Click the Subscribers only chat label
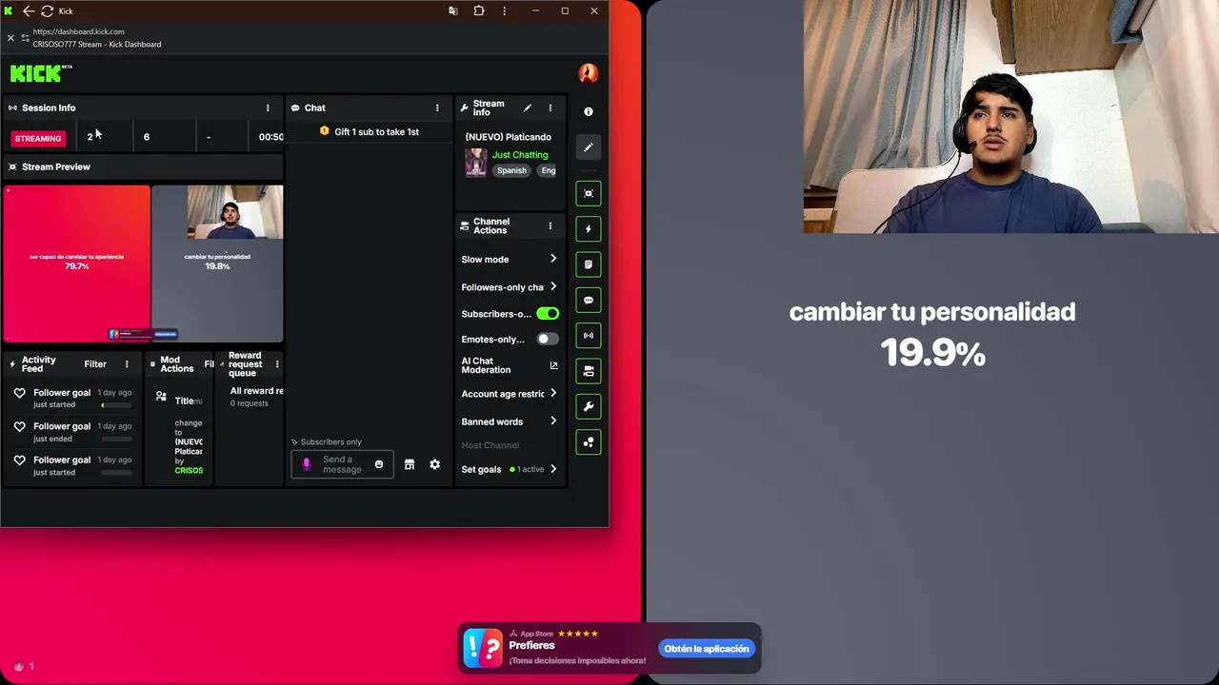The width and height of the screenshot is (1219, 685). click(327, 442)
